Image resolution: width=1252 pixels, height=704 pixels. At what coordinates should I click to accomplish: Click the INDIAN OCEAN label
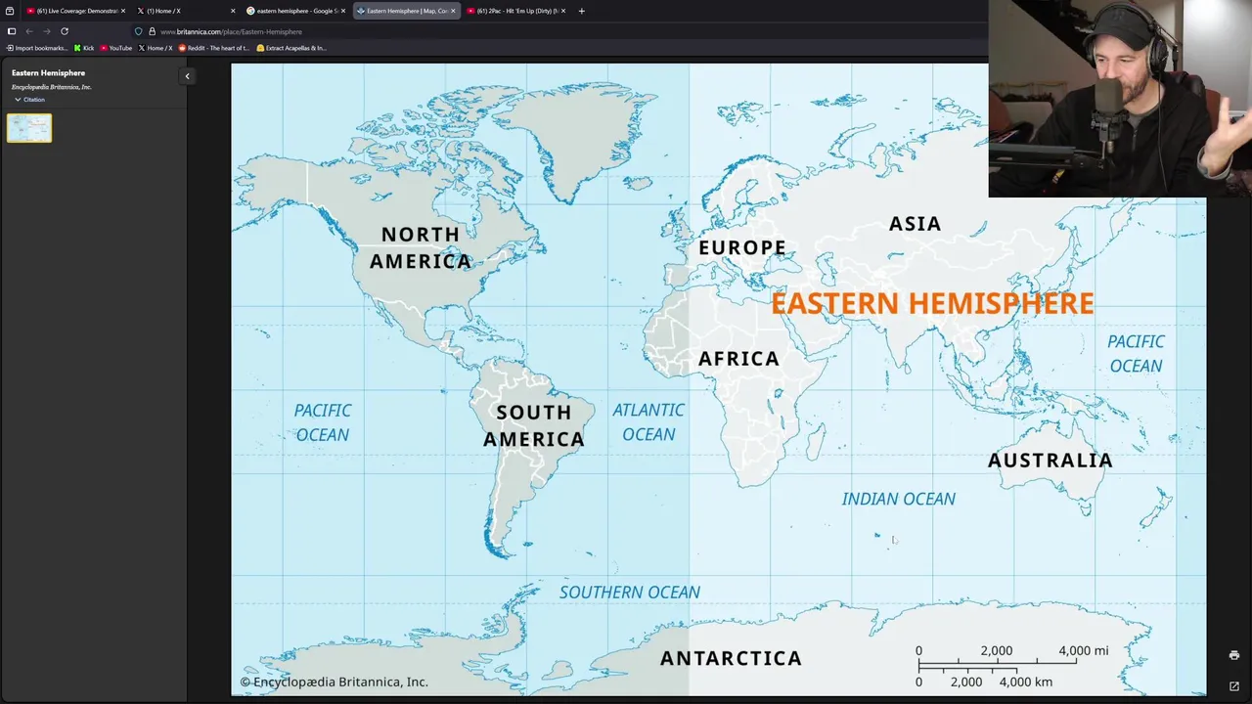(x=899, y=499)
